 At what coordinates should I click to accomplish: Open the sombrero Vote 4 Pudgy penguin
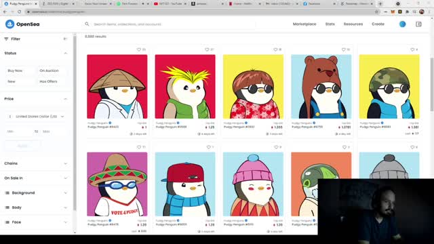[117, 184]
